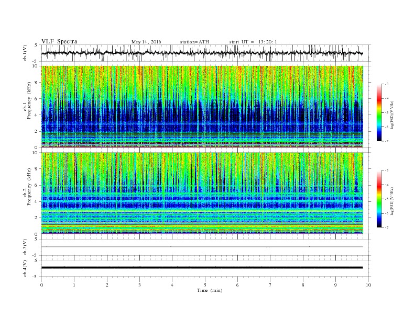Select the "May 14, 2016" date text
This screenshot has height=320, width=415.
coord(146,42)
